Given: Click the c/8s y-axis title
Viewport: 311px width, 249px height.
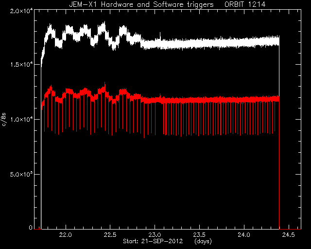Looking at the screenshot, I should coord(4,119).
